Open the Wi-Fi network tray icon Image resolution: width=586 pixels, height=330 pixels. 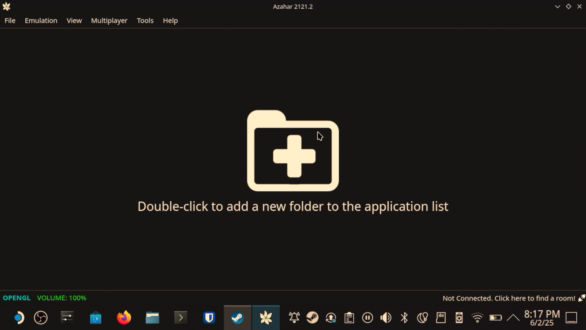477,318
